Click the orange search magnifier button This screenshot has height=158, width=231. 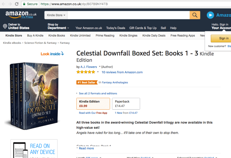tap(195, 15)
